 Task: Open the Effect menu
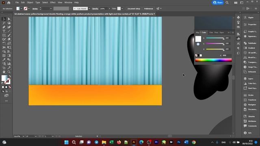pos(53,2)
